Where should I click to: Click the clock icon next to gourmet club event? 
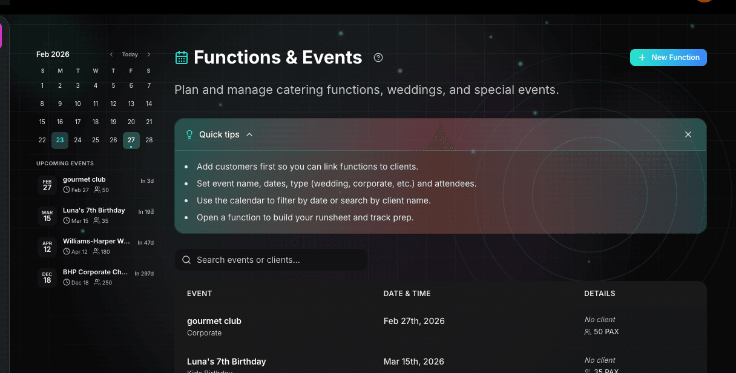tap(67, 189)
